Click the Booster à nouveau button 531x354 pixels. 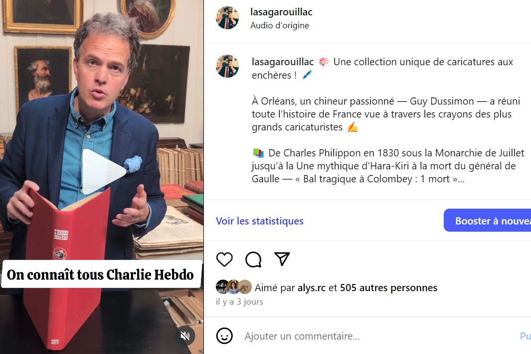pyautogui.click(x=487, y=220)
